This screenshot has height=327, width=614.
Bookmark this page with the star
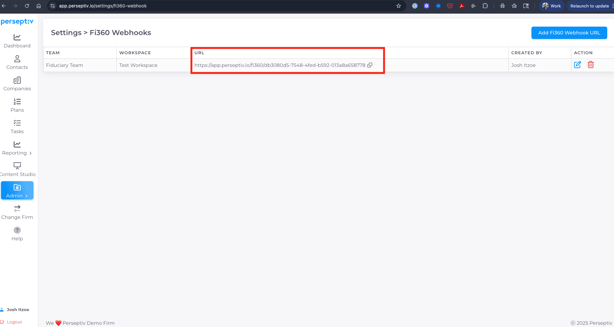(399, 6)
